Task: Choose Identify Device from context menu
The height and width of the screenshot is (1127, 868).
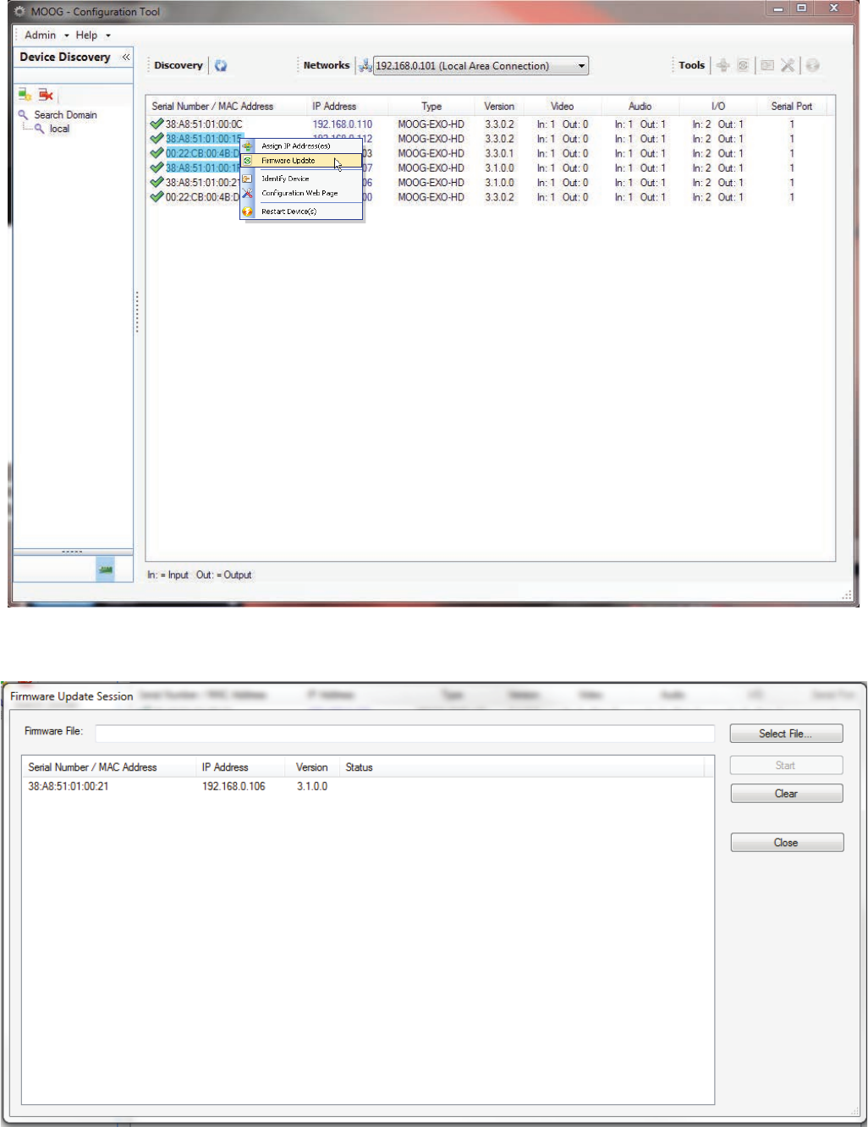Action: tap(301, 179)
